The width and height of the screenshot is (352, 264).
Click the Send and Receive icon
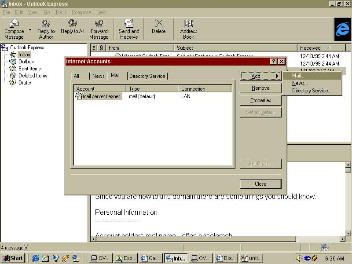click(x=129, y=25)
